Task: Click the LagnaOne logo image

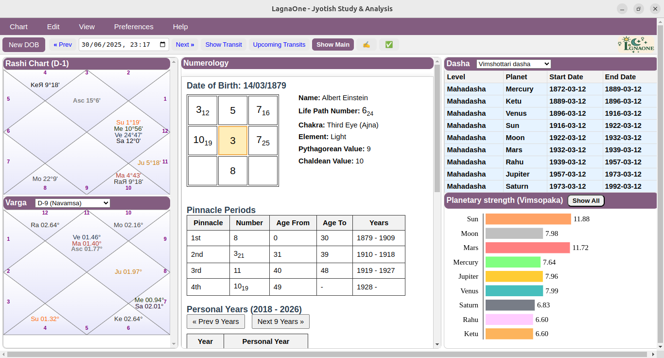Action: [636, 44]
